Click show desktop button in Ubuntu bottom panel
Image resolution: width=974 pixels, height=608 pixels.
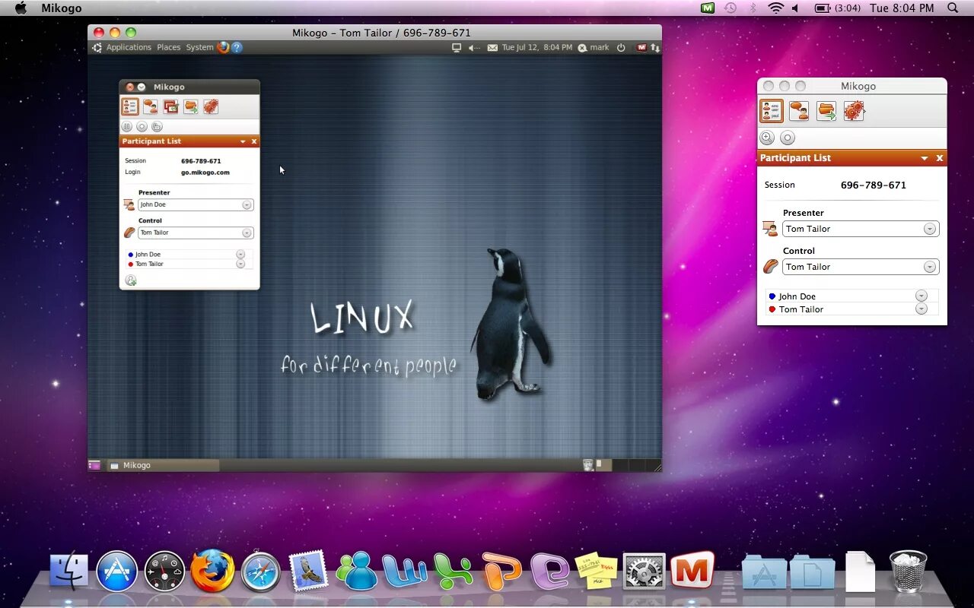tap(94, 465)
